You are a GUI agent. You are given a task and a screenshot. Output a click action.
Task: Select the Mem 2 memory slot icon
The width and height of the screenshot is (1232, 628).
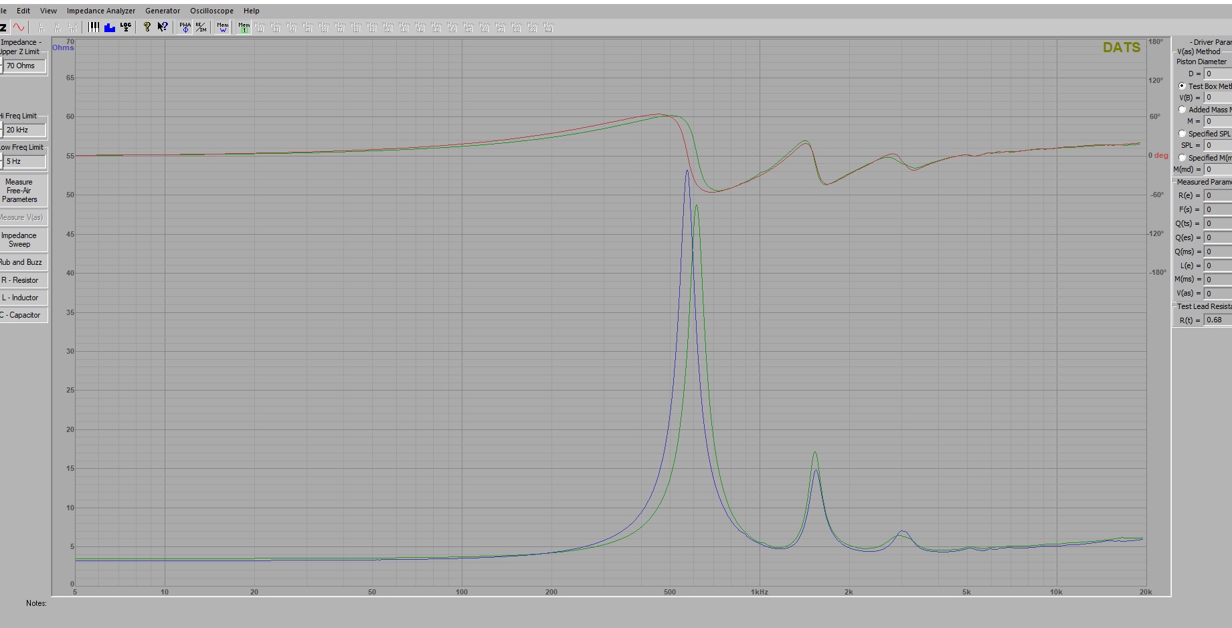pyautogui.click(x=260, y=27)
